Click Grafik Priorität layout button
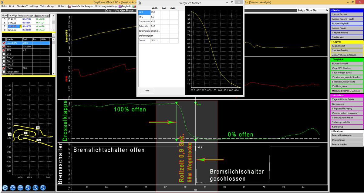This screenshot has width=364, height=193. 347,46
